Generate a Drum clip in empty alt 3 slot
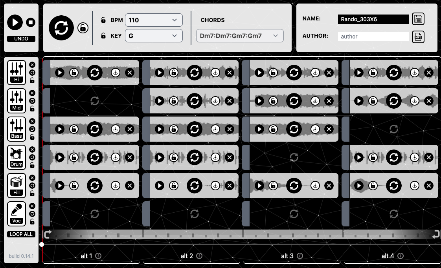This screenshot has width=441, height=268. pos(294,157)
